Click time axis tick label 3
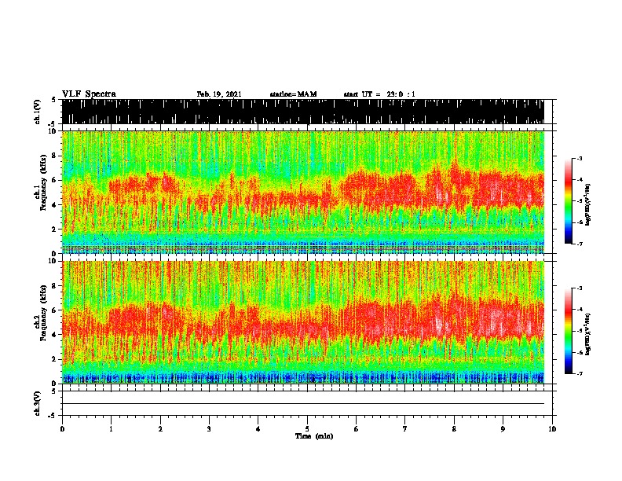Viewport: 622px width, 481px height. click(x=209, y=428)
